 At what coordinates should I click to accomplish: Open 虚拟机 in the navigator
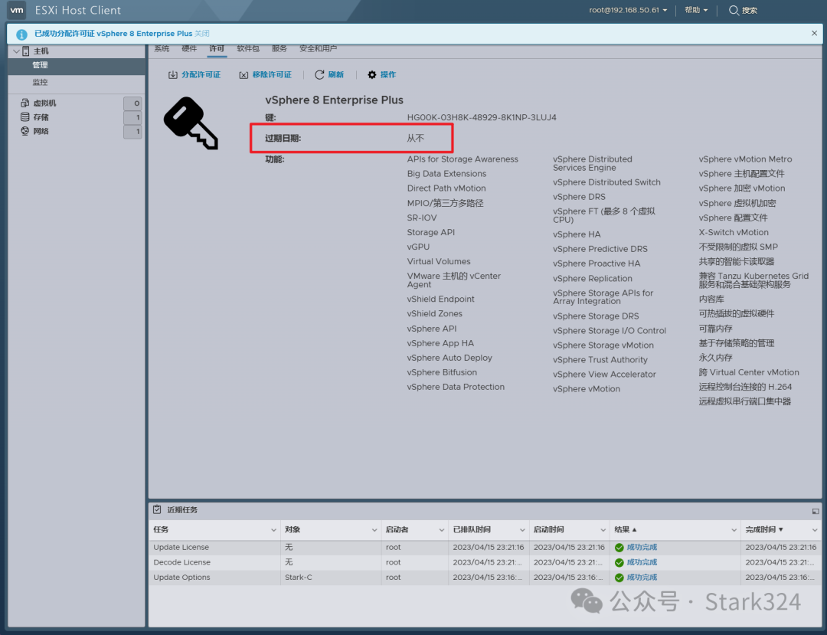[45, 103]
